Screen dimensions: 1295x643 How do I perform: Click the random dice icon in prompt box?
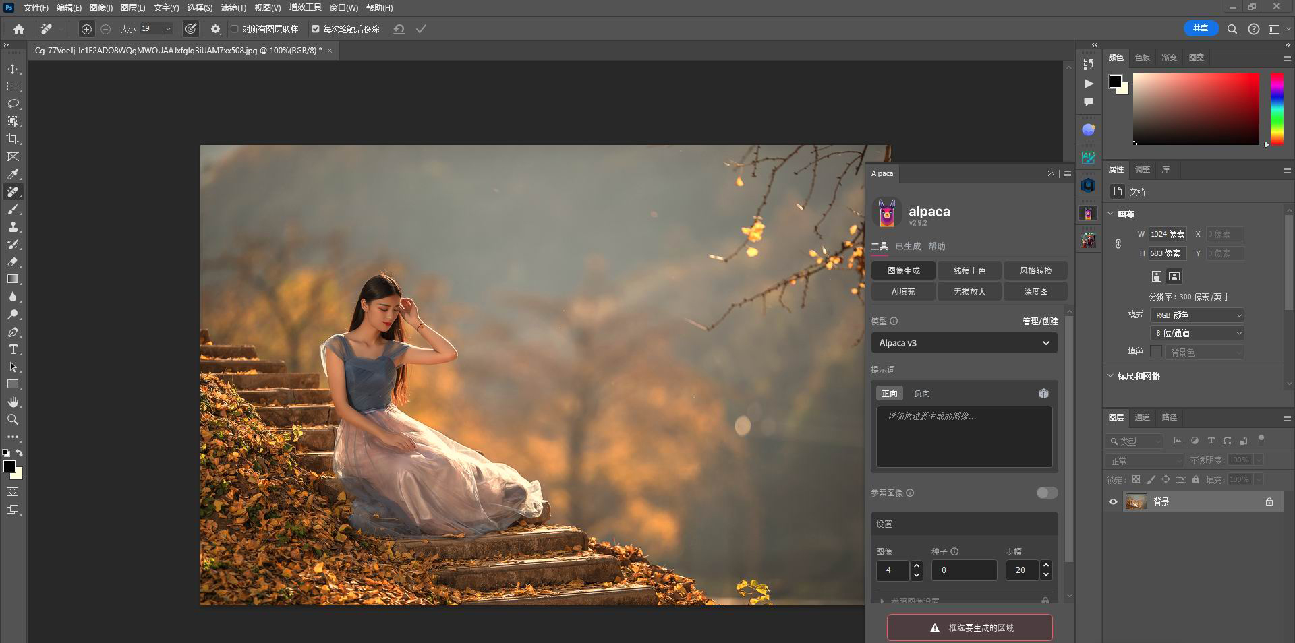(x=1043, y=394)
